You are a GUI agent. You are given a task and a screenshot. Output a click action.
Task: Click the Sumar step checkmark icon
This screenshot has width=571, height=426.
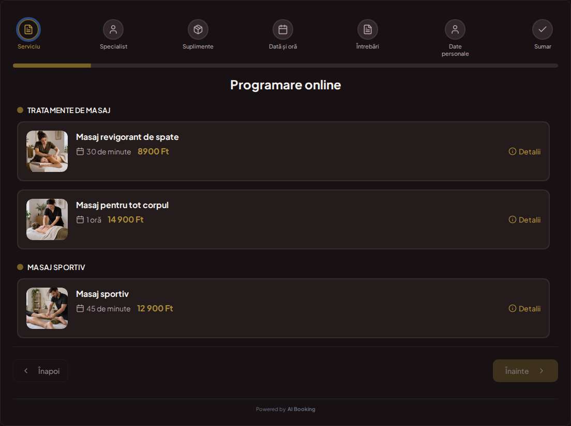543,29
